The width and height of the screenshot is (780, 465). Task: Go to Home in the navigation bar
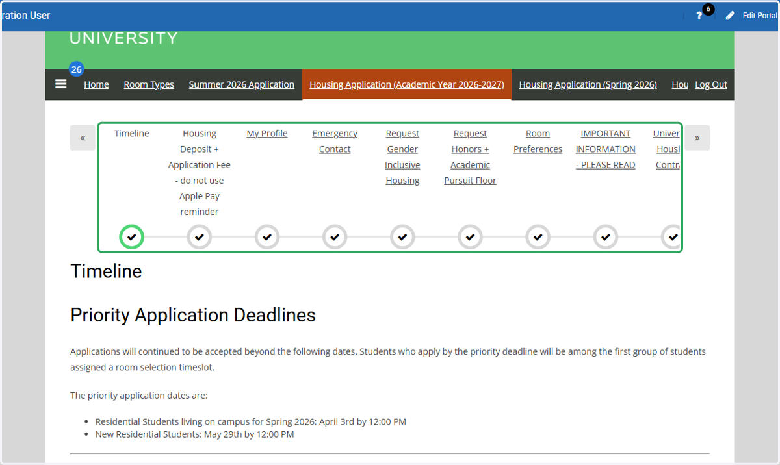tap(96, 84)
